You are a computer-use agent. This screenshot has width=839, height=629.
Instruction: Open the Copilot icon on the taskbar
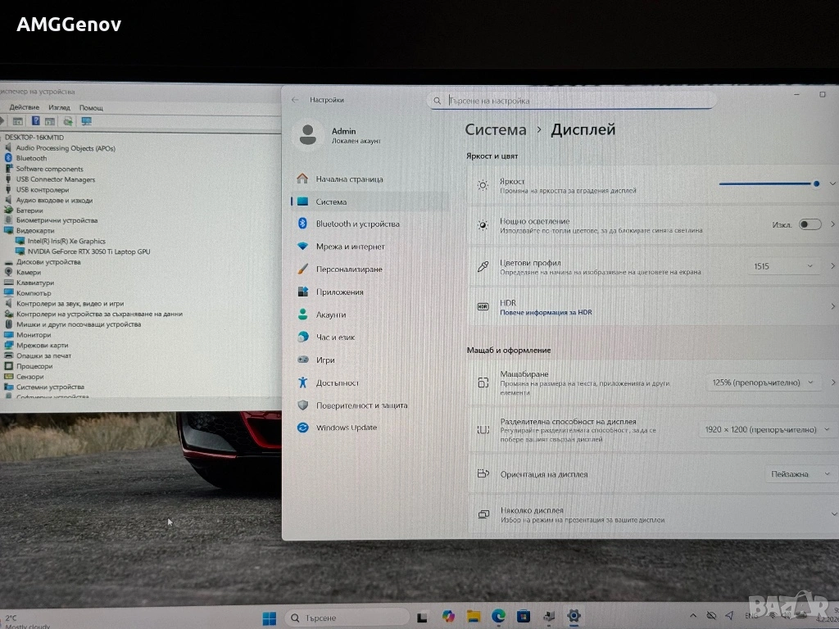point(447,616)
